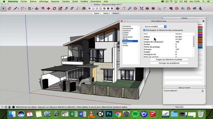Viewport: 213px width, 119px height.
Task: Open Spotify from the Dock
Action: click(135, 114)
